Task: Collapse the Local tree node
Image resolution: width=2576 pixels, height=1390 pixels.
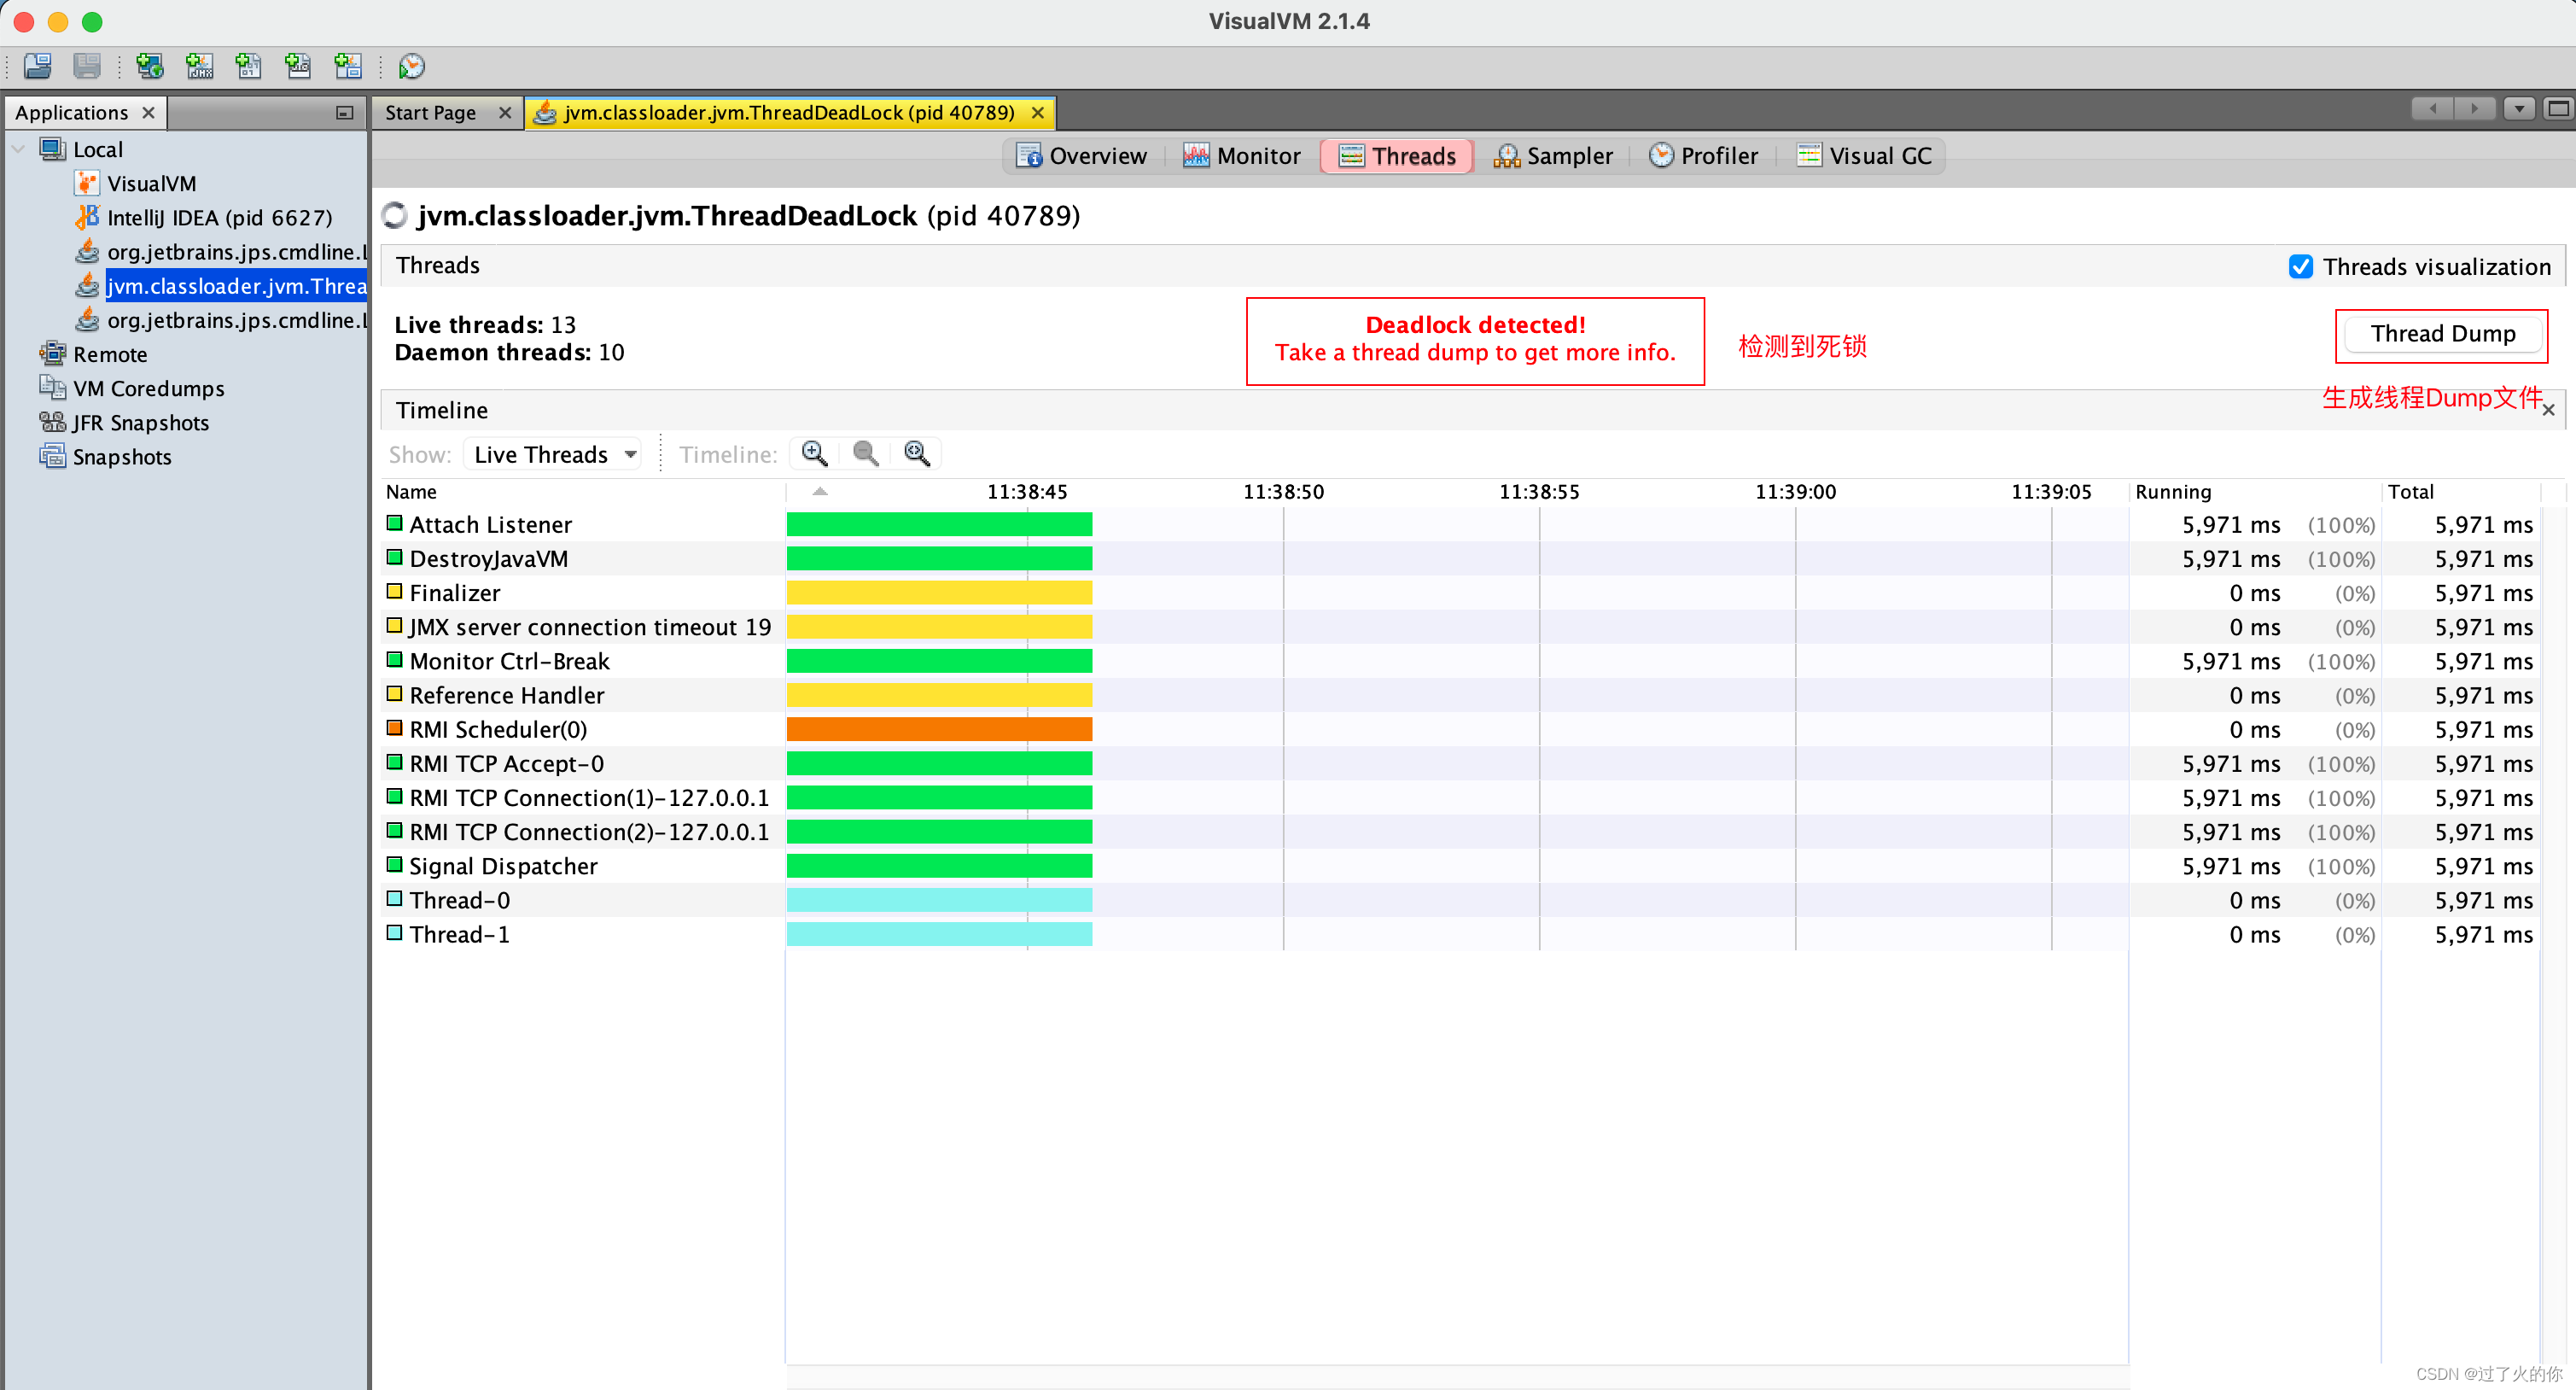Action: (18, 150)
